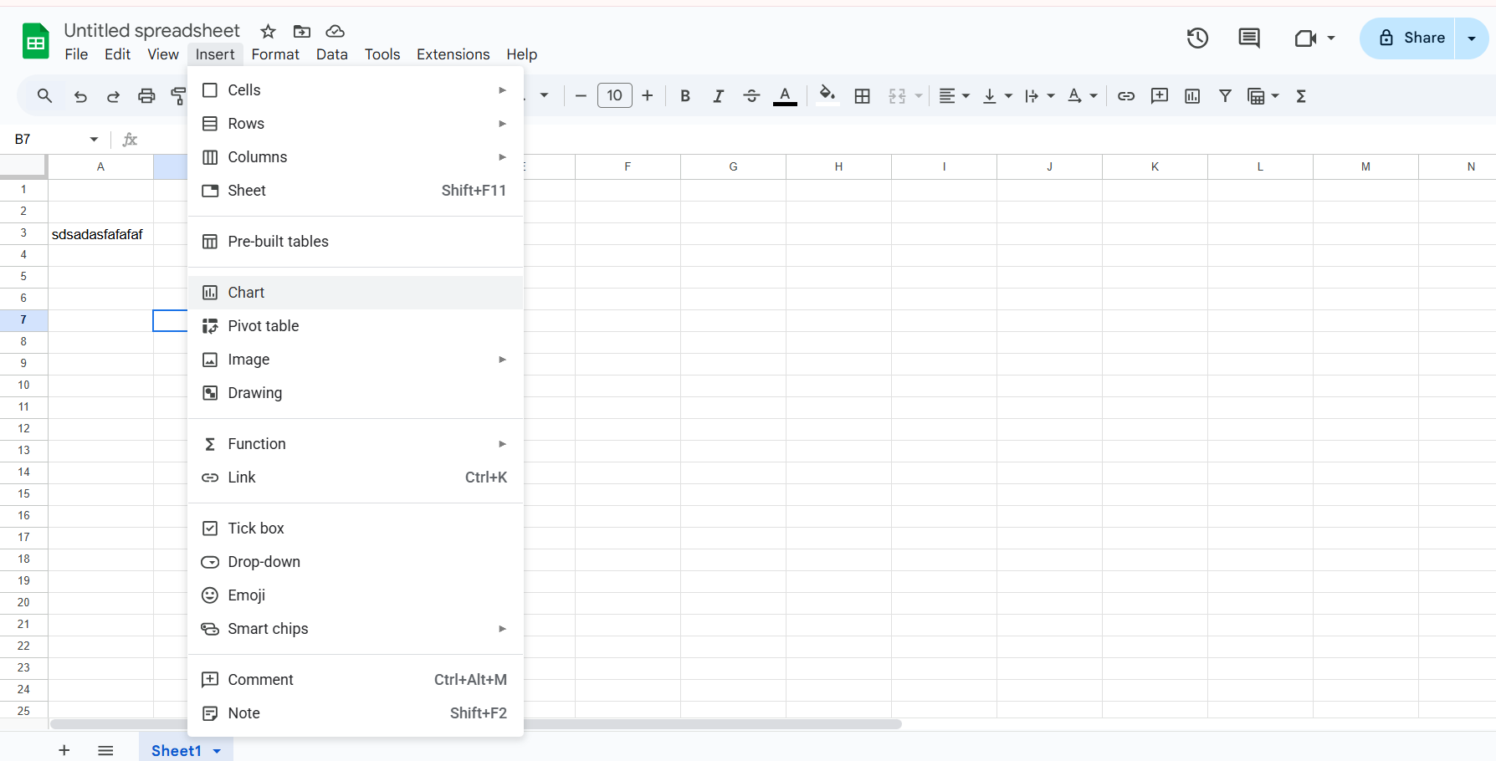Open the fill colour picker
Viewport: 1496px width, 761px height.
click(827, 96)
